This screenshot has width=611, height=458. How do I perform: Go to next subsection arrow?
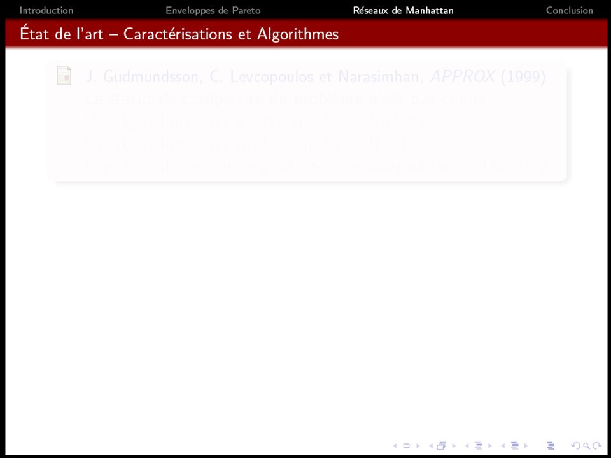[490, 446]
